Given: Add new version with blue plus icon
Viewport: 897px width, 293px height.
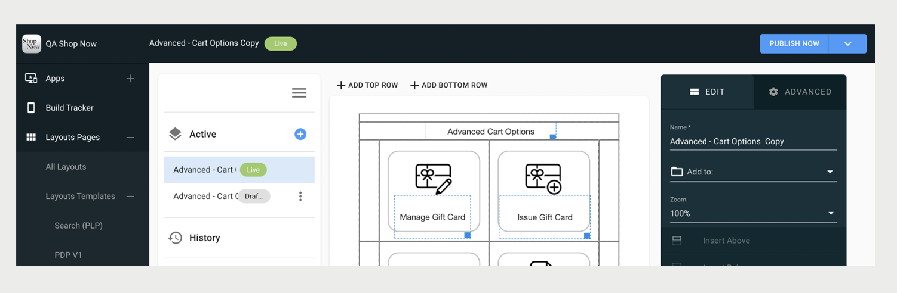Looking at the screenshot, I should (x=300, y=134).
